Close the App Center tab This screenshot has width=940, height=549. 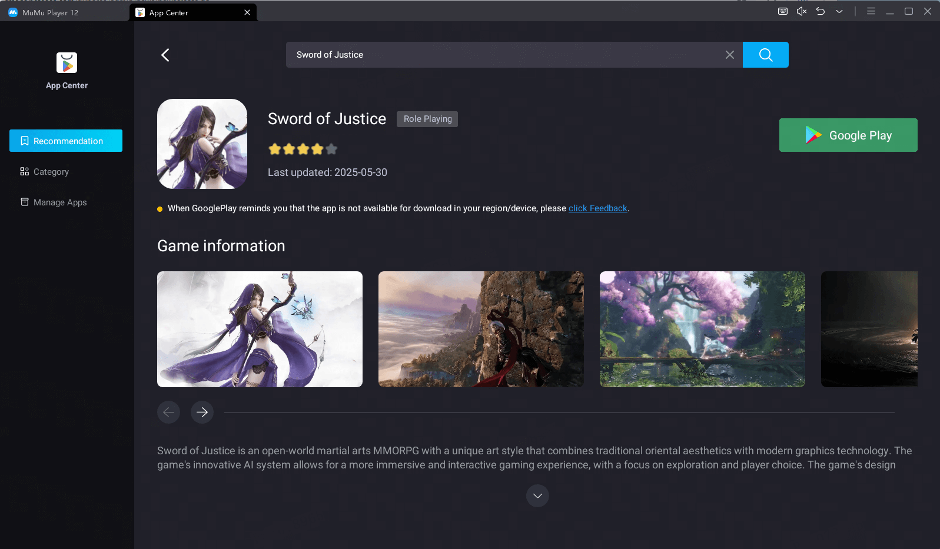tap(247, 12)
